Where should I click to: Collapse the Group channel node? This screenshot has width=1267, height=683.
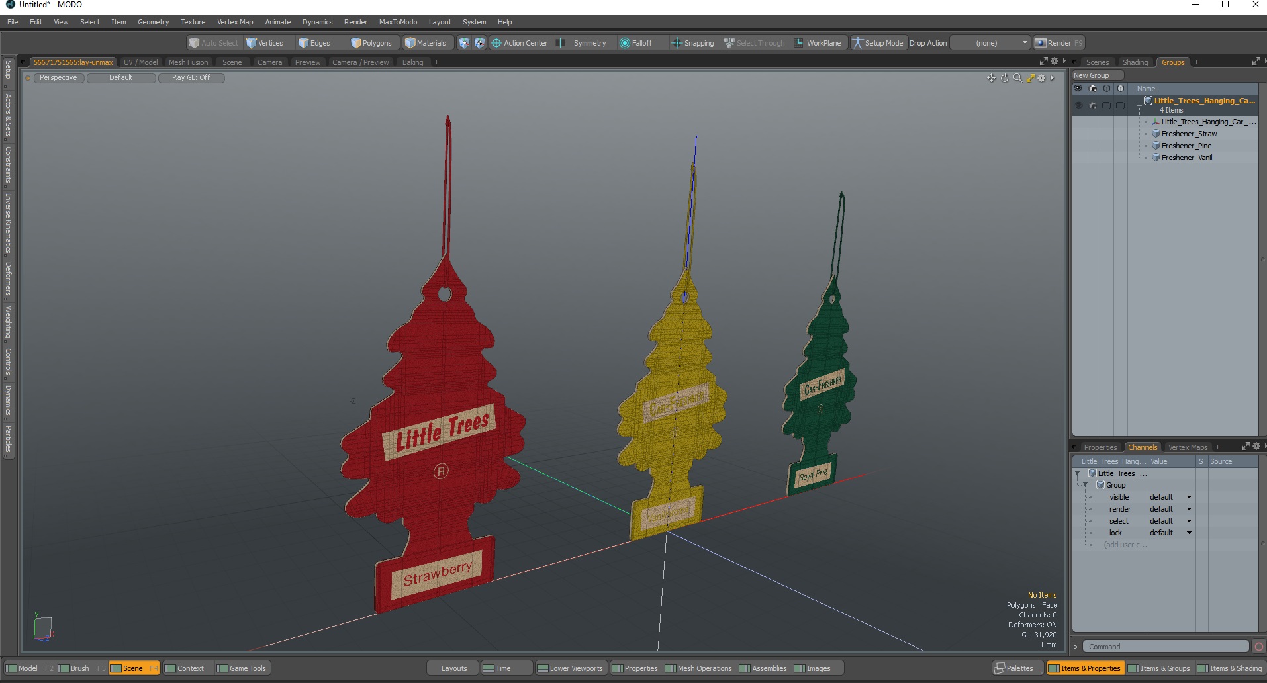pyautogui.click(x=1086, y=485)
